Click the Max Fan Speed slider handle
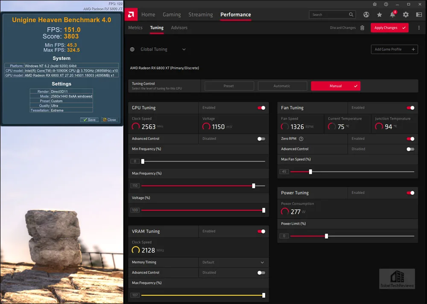The width and height of the screenshot is (427, 304). click(x=310, y=171)
